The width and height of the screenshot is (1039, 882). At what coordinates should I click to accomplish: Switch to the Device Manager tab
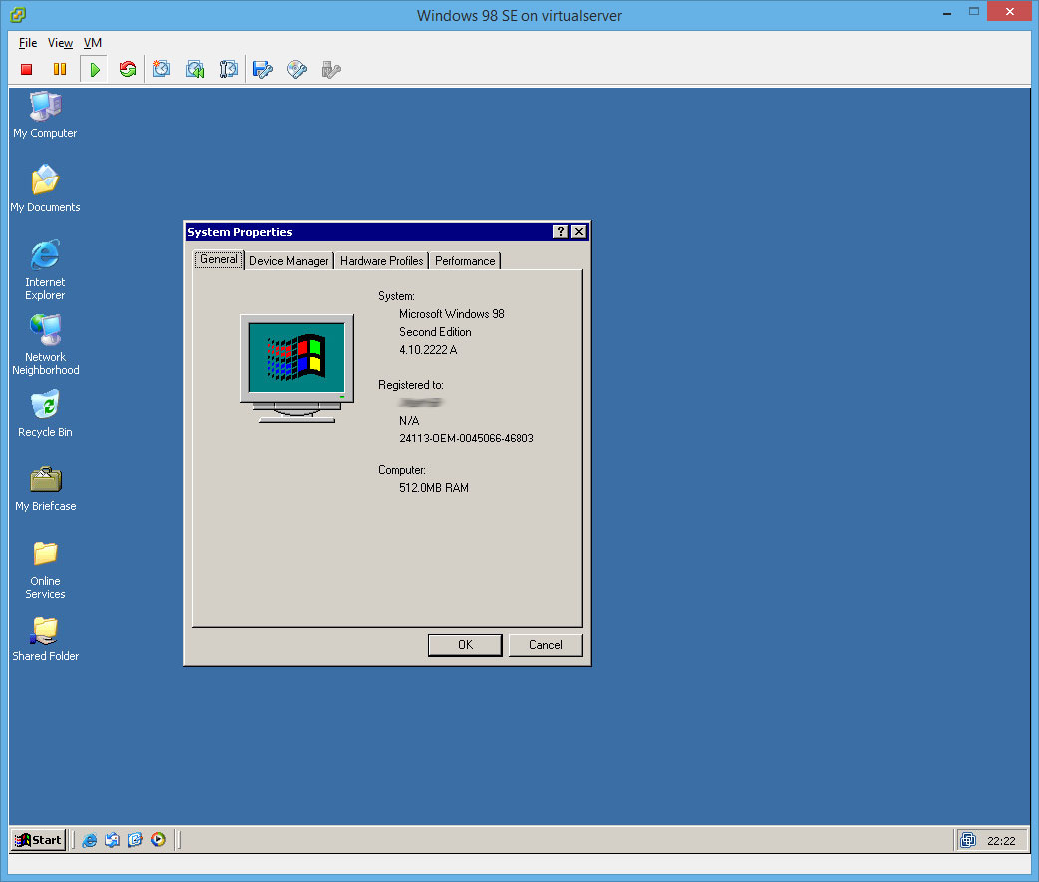pos(289,261)
